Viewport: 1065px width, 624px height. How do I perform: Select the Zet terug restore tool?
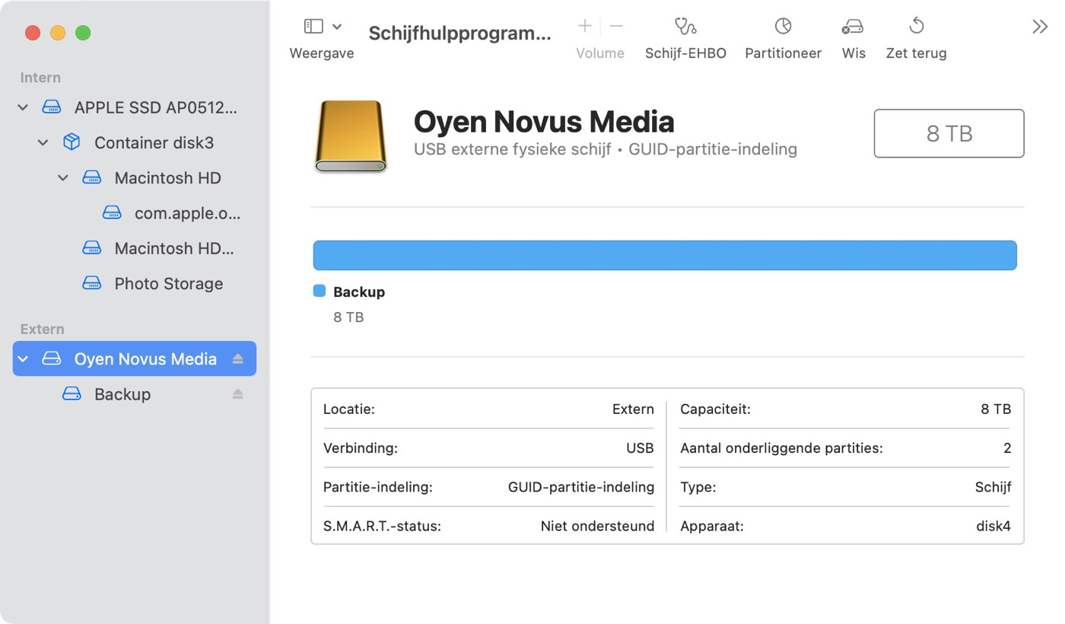click(916, 39)
